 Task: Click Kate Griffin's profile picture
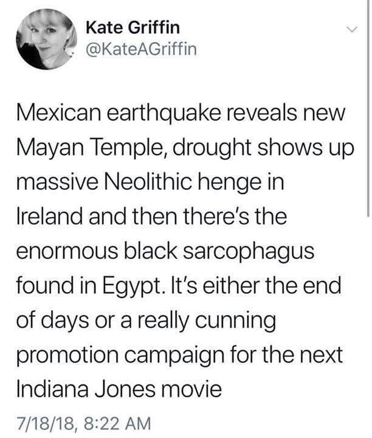(x=41, y=40)
